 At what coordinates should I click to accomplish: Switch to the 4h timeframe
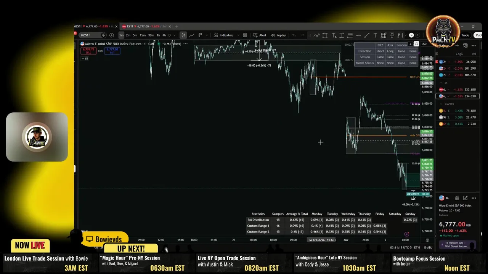pyautogui.click(x=164, y=35)
